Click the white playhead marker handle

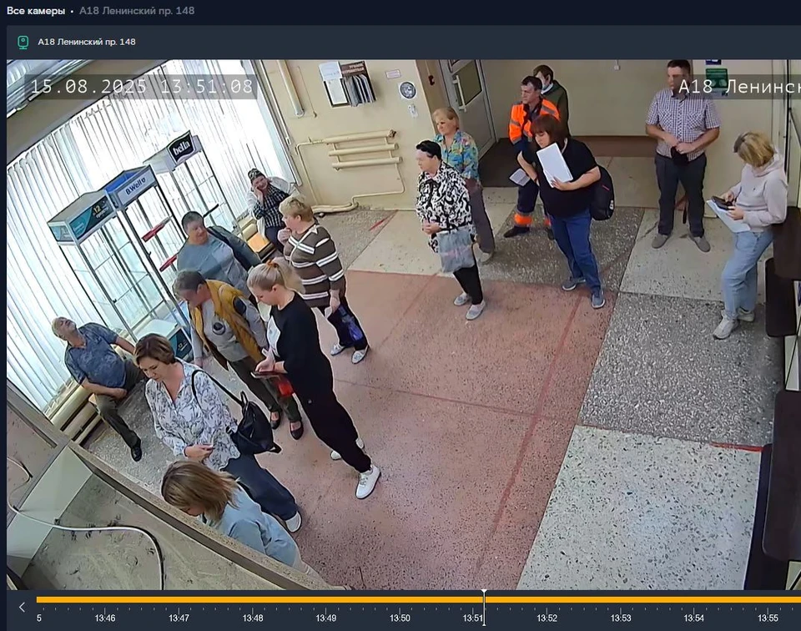[484, 593]
